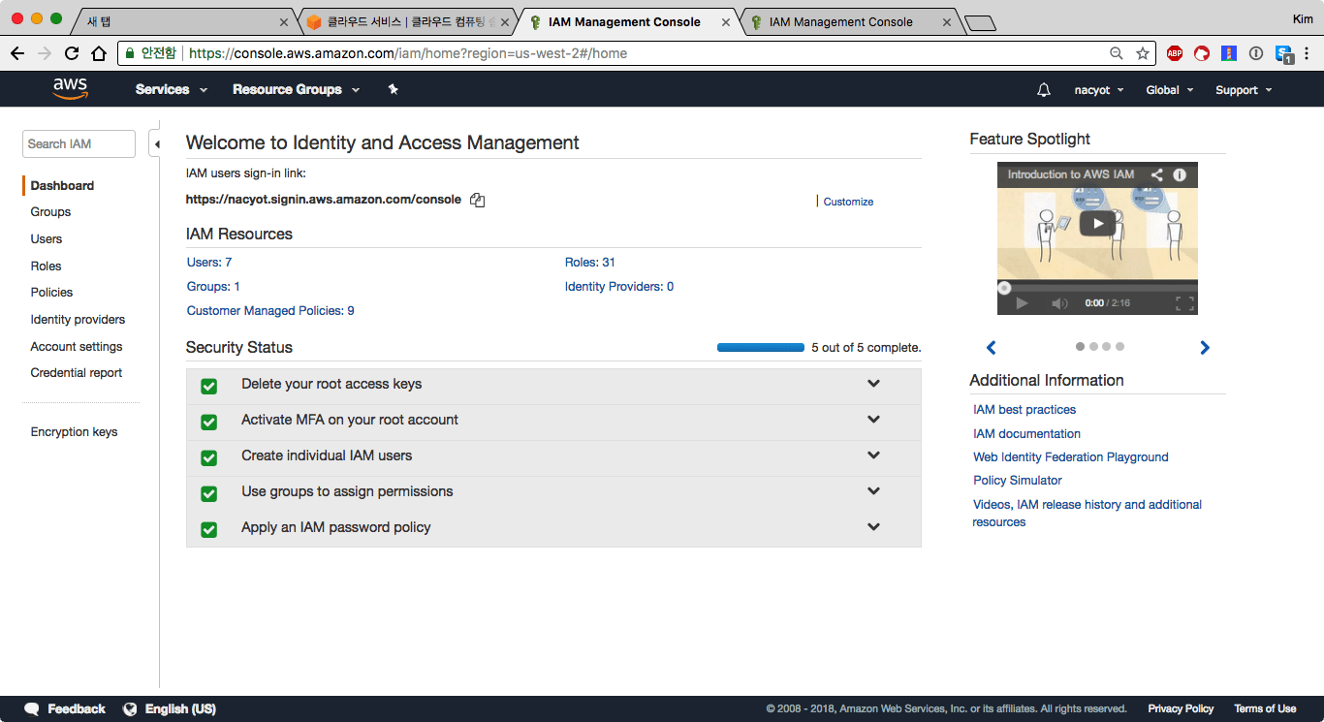This screenshot has width=1324, height=722.
Task: Open the nacyot account dropdown
Action: (x=1099, y=90)
